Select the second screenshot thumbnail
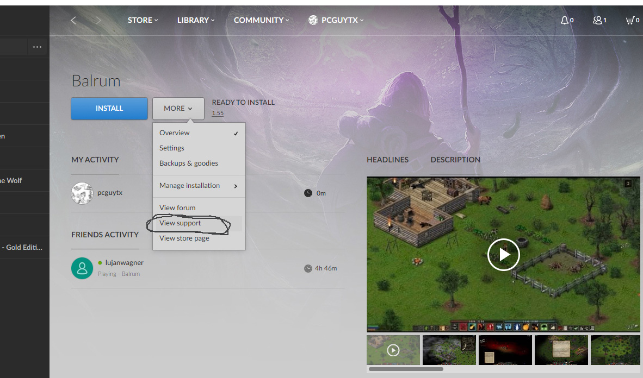This screenshot has width=643, height=378. click(x=449, y=350)
